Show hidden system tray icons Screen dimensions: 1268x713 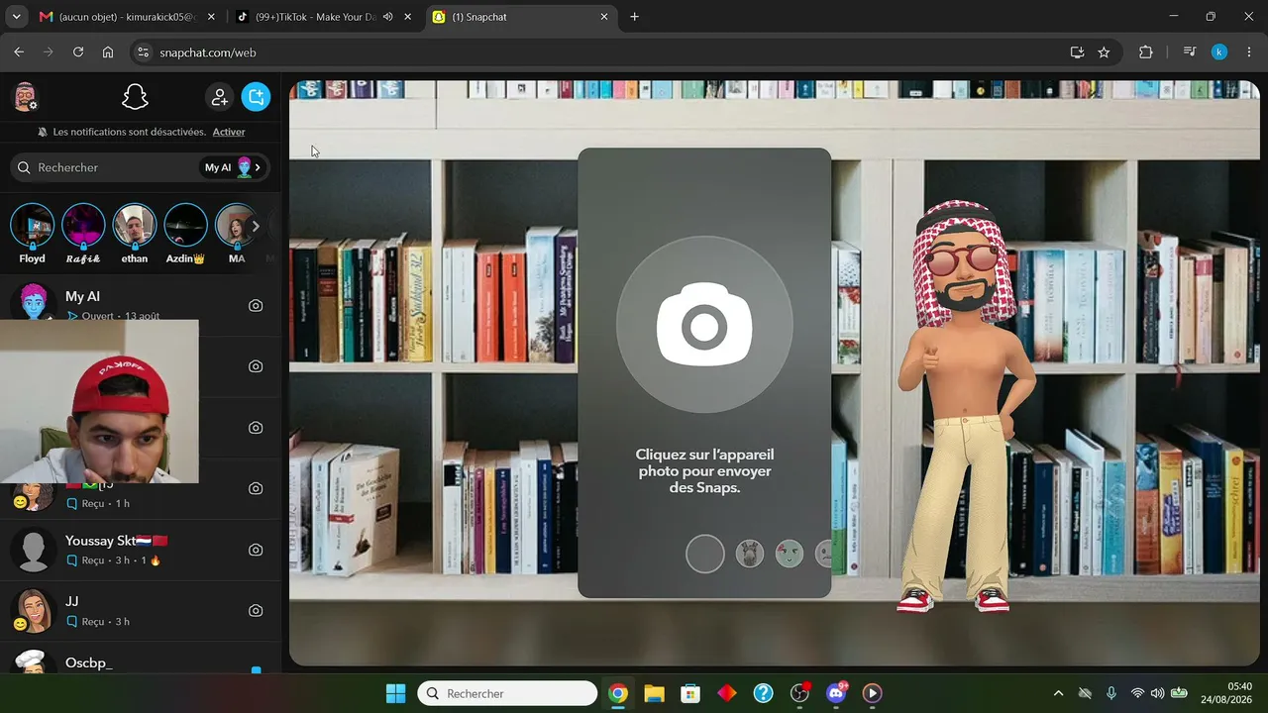click(x=1058, y=693)
